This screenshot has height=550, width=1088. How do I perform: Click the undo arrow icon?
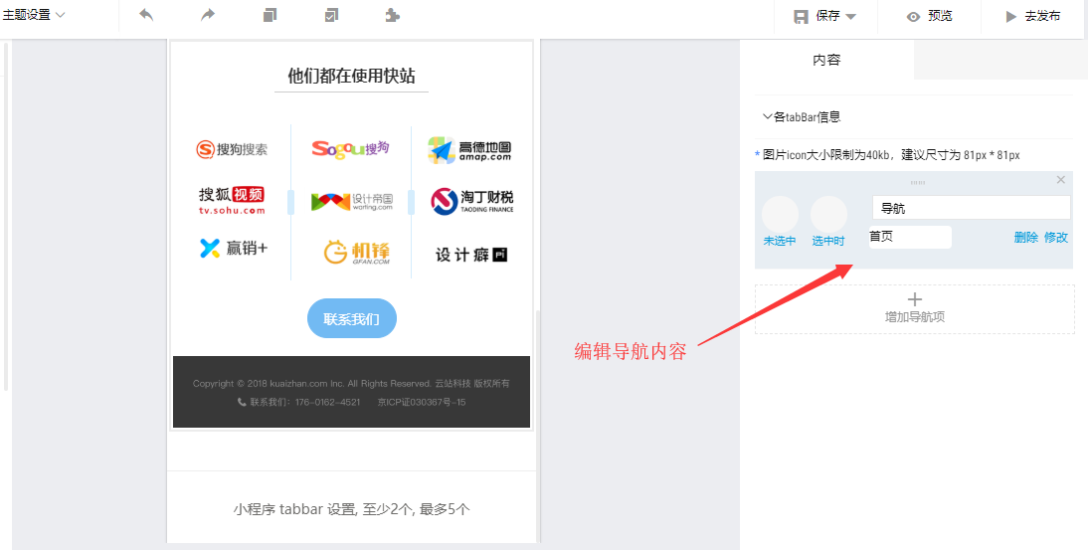(146, 15)
